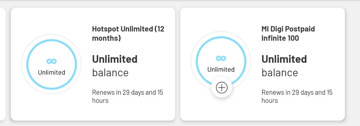
Task: Click bold 'Unlimited' heading on Hotspot card
Action: pos(115,59)
